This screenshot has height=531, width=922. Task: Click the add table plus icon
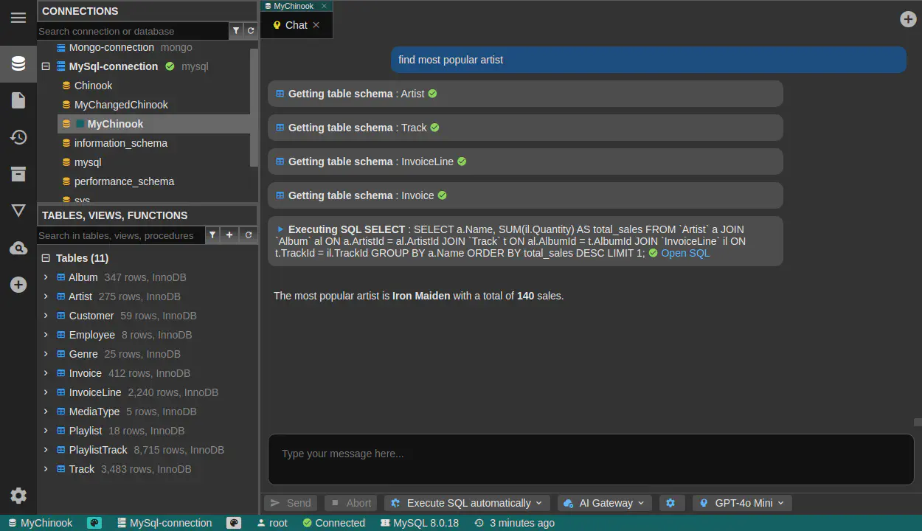(229, 235)
